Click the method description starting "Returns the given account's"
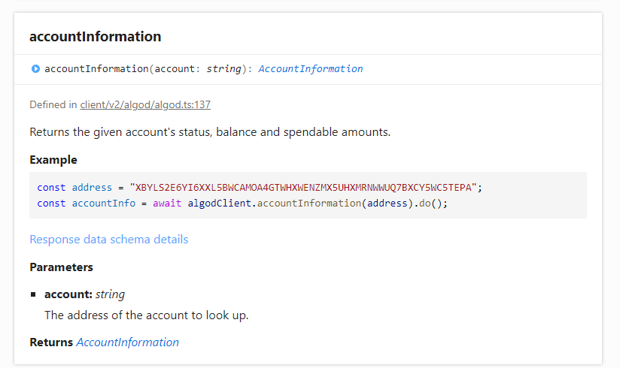 [210, 133]
